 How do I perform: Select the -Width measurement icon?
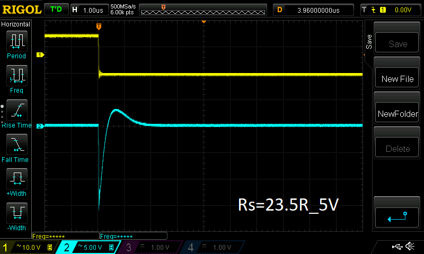tap(17, 213)
